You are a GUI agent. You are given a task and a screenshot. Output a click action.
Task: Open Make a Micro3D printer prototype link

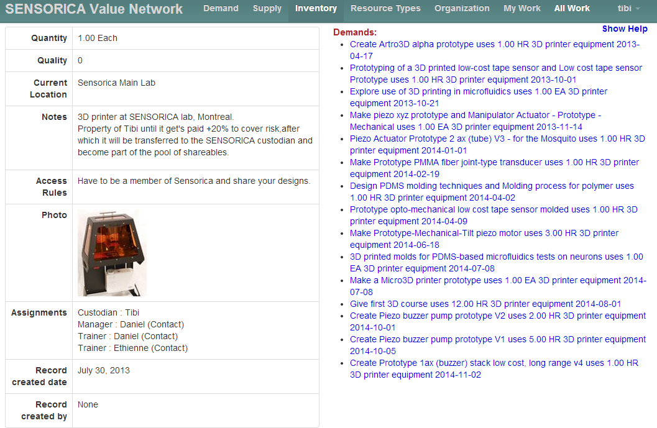[498, 286]
